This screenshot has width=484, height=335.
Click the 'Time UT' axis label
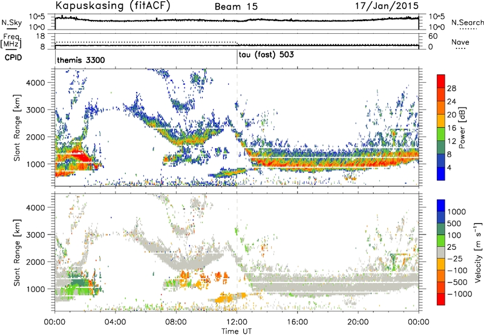(x=237, y=331)
